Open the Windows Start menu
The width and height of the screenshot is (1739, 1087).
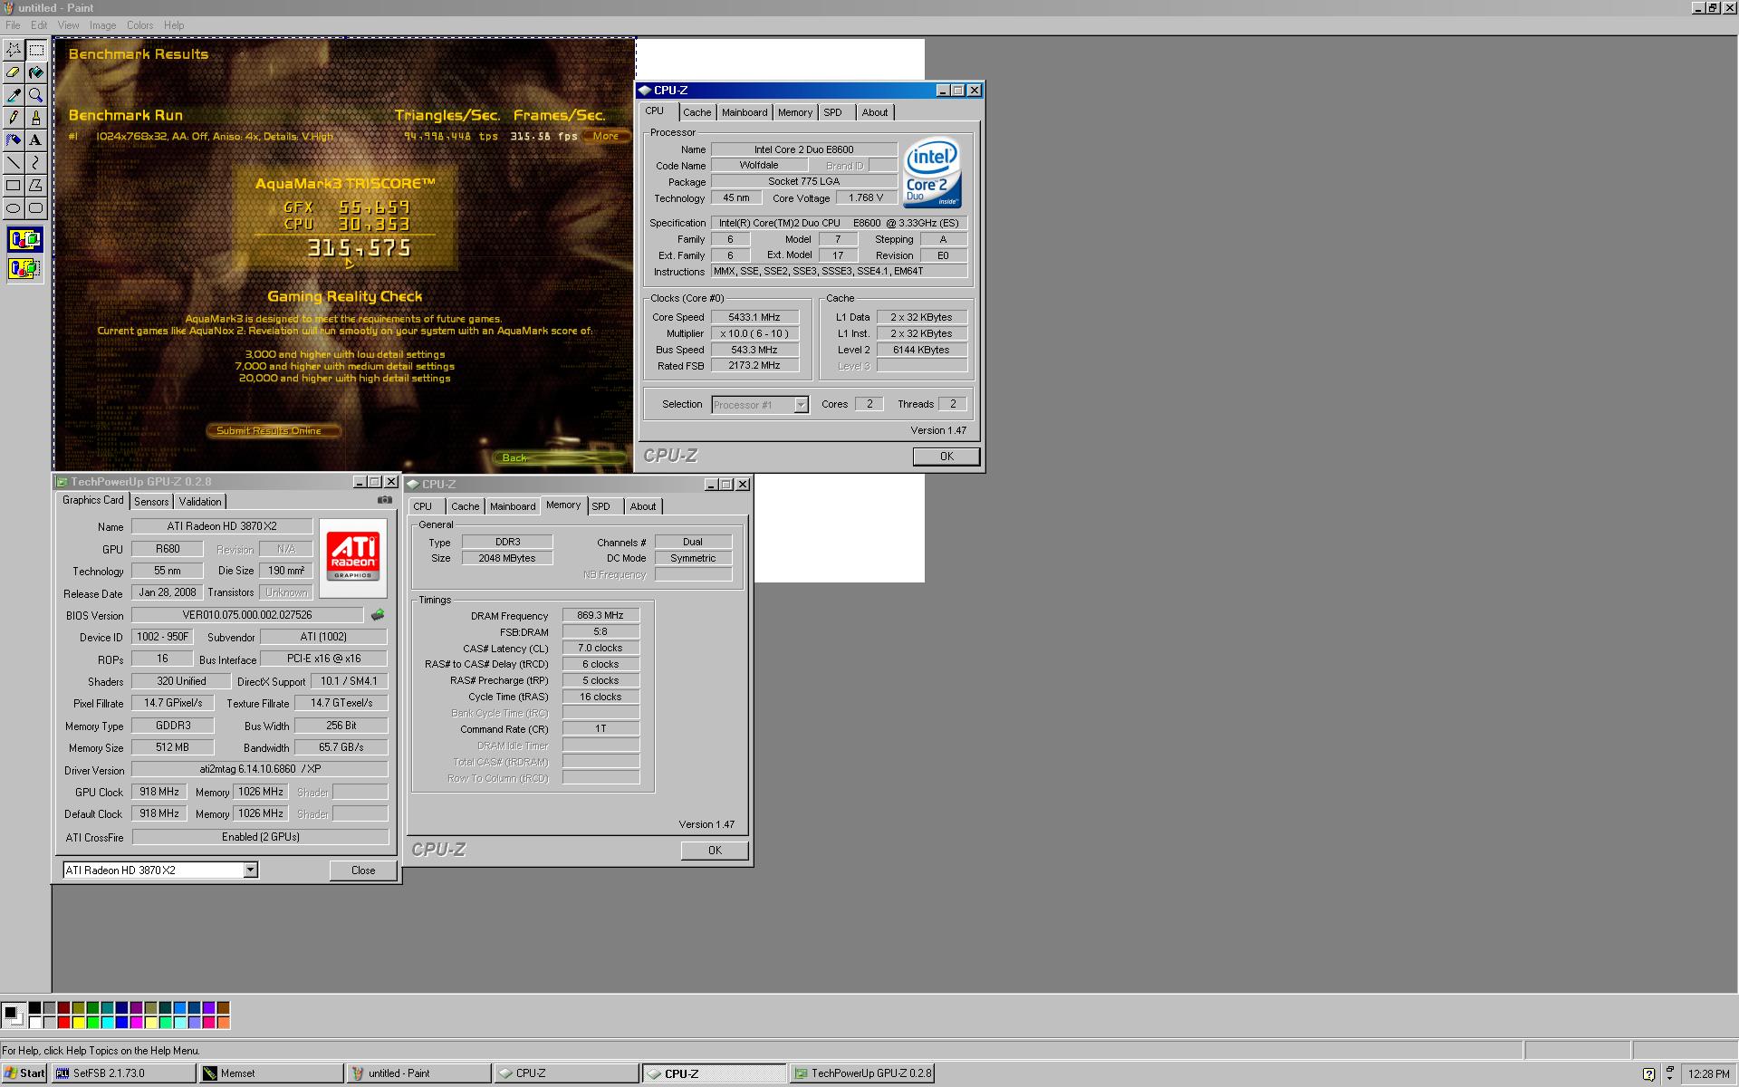pos(24,1073)
